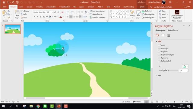The width and height of the screenshot is (193, 109).
Task: Redo the last action
Action: tap(13, 2)
